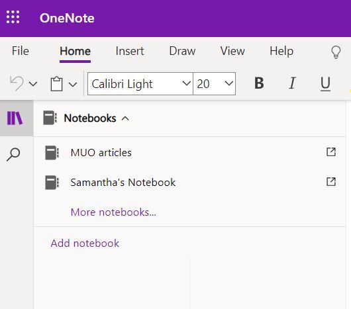This screenshot has width=351, height=309.
Task: Switch to the Home tab
Action: pos(75,51)
